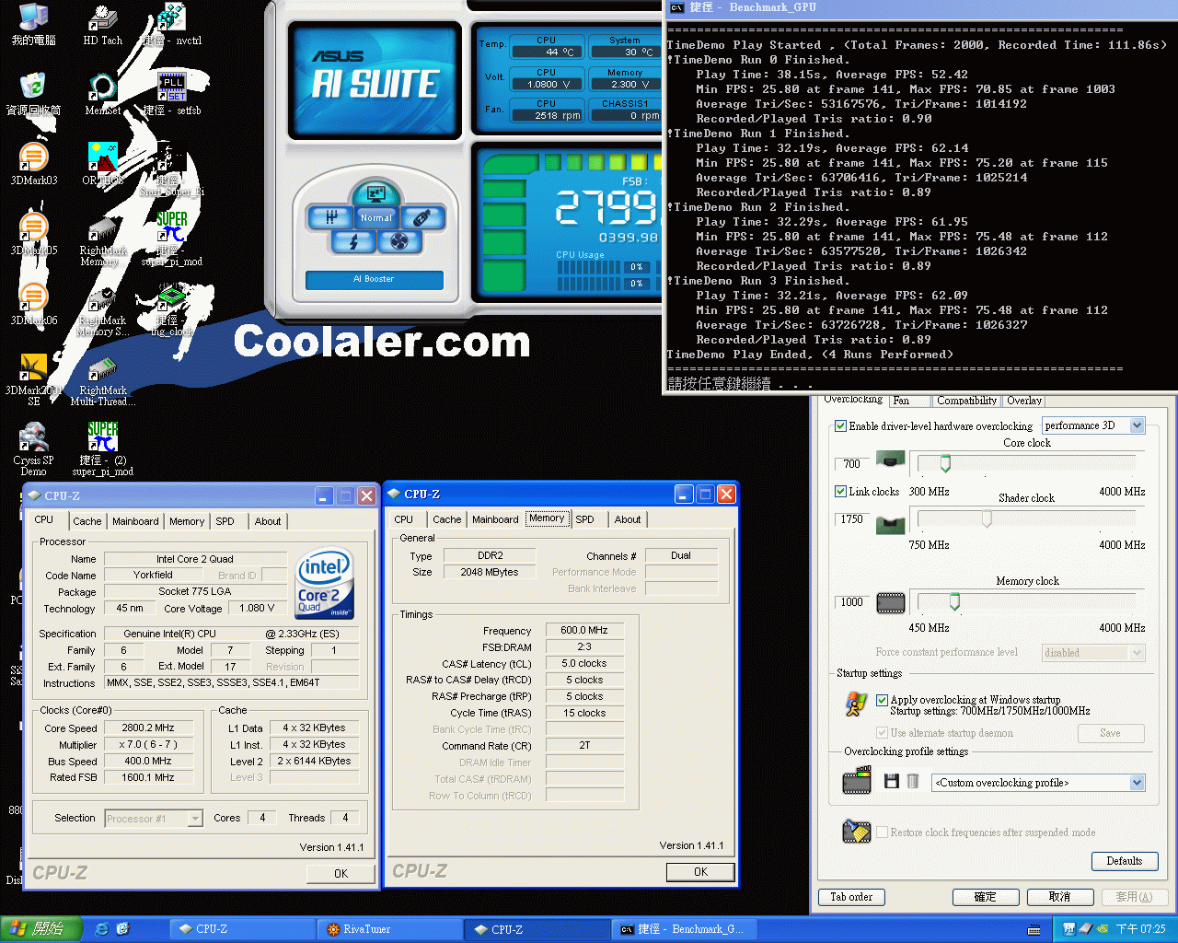The width and height of the screenshot is (1178, 943).
Task: Click OK in the CPU-Z processor window
Action: click(341, 873)
